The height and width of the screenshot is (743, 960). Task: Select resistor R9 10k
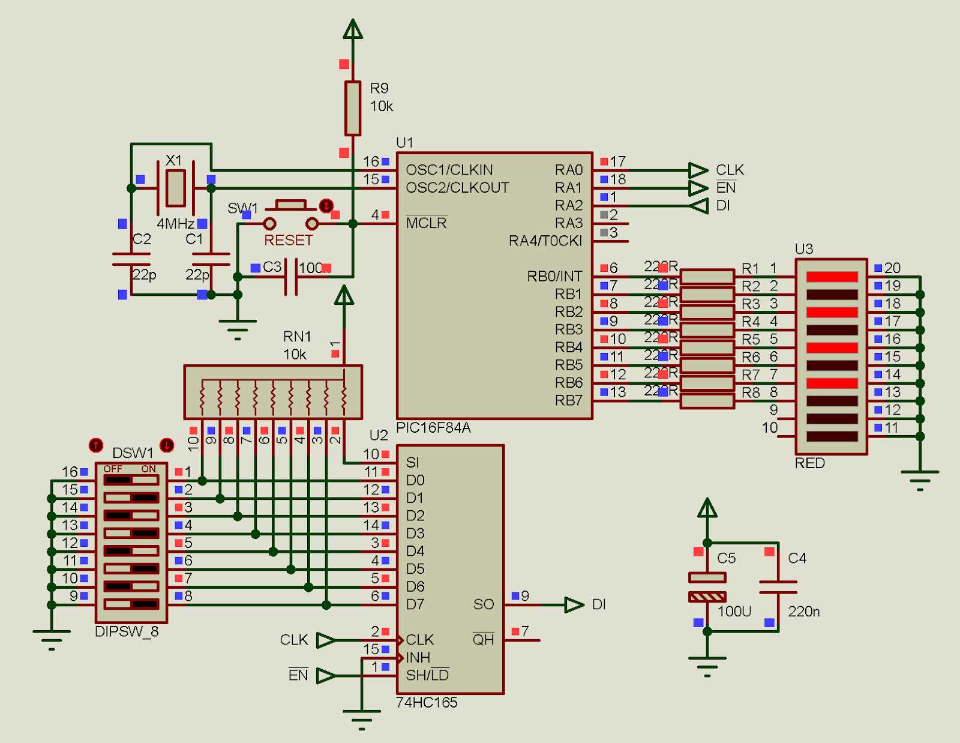click(x=353, y=109)
